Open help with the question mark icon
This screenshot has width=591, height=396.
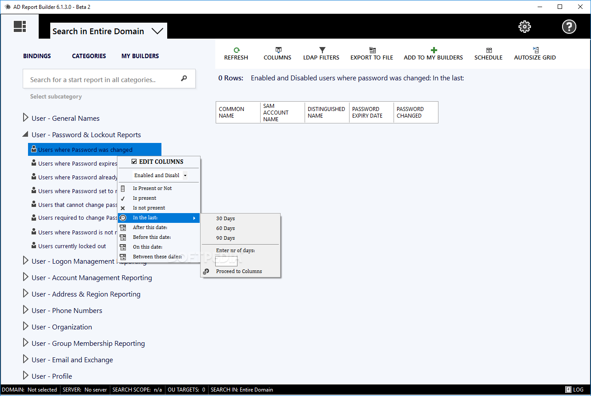(x=569, y=27)
